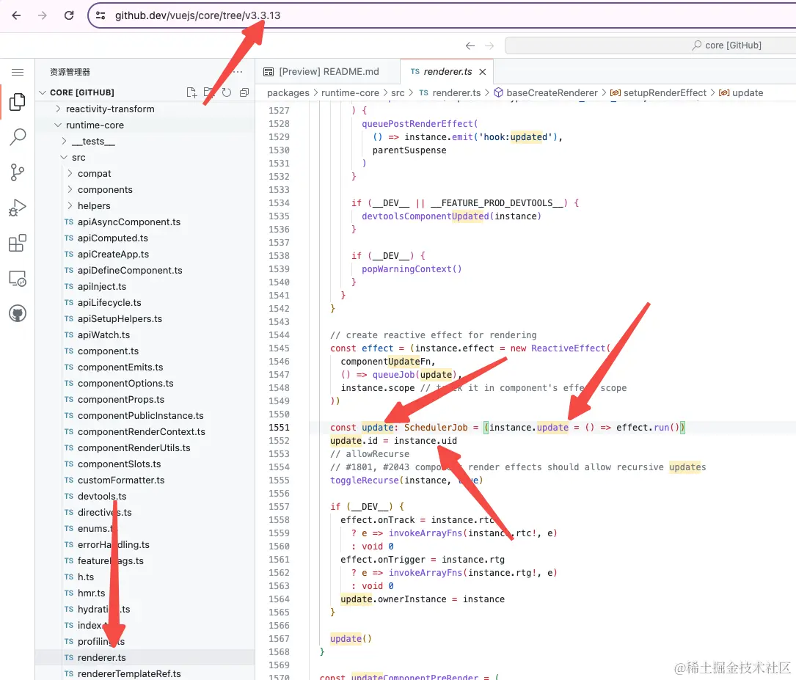Open the Remote Explorer view
This screenshot has height=680, width=796.
click(x=18, y=279)
